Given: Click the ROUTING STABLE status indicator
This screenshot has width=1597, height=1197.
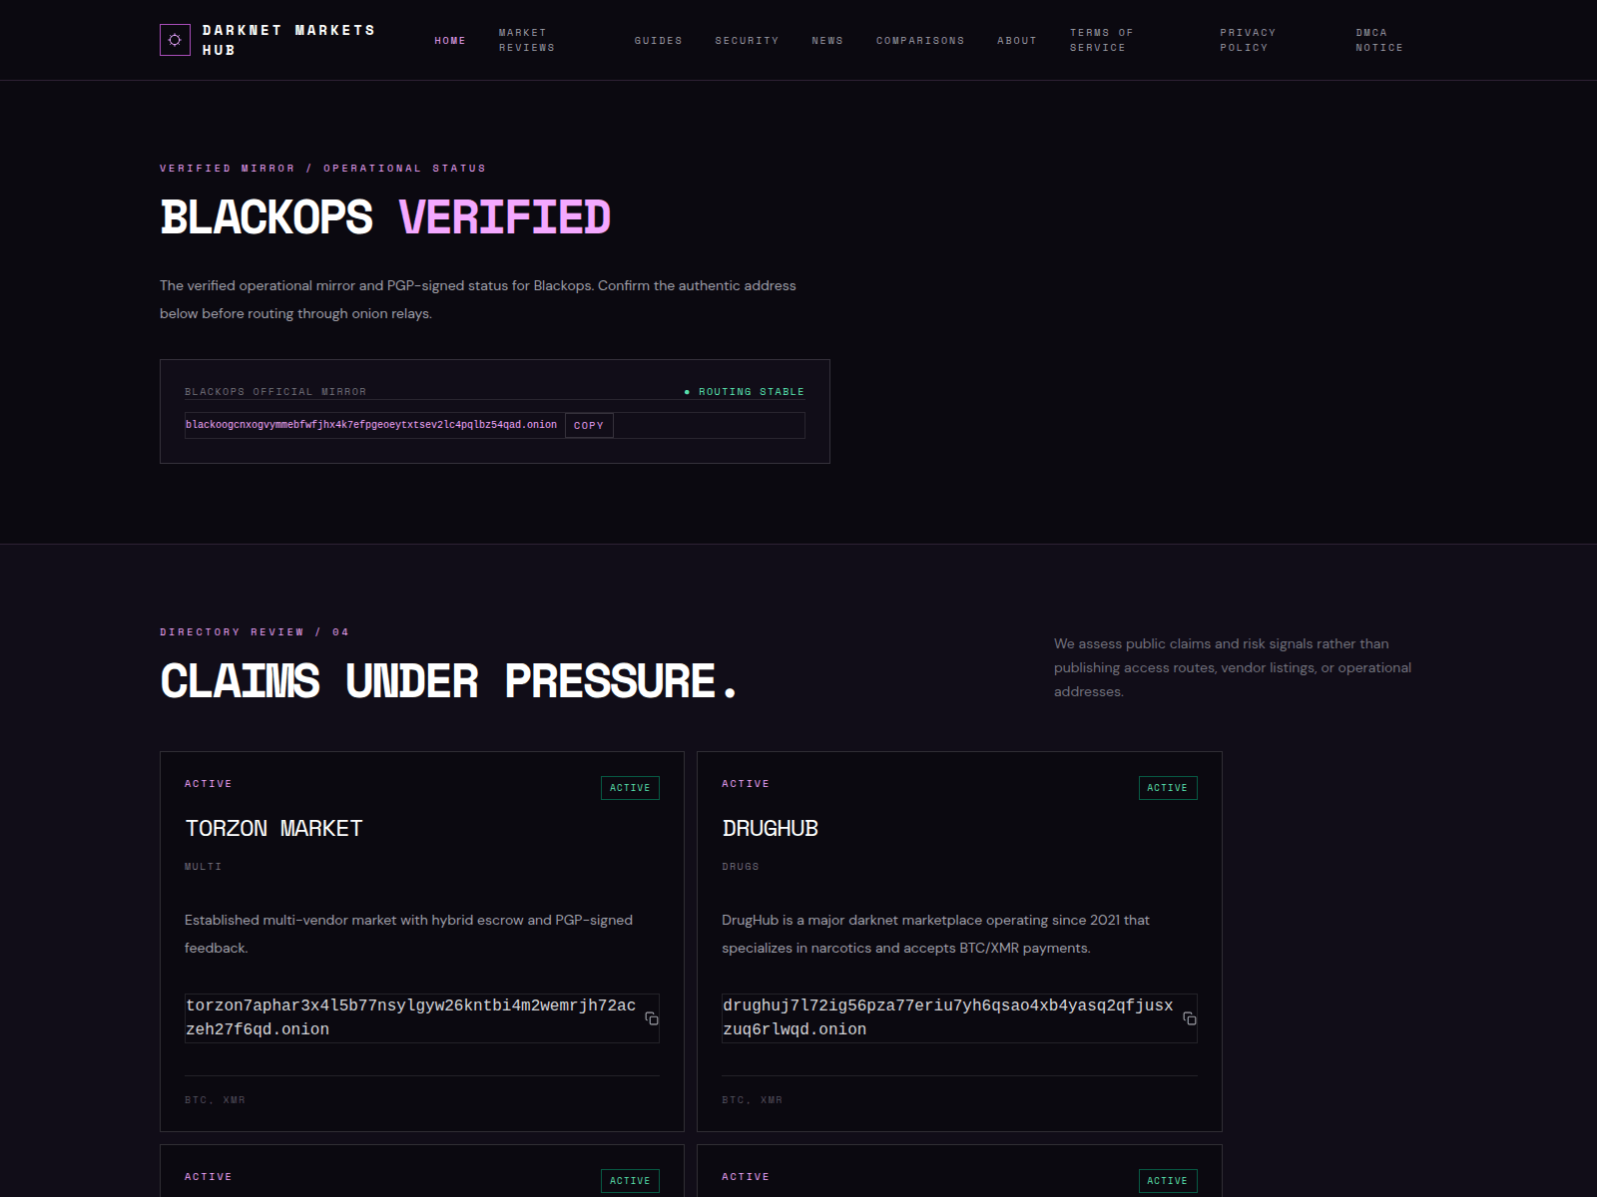Looking at the screenshot, I should coord(744,392).
